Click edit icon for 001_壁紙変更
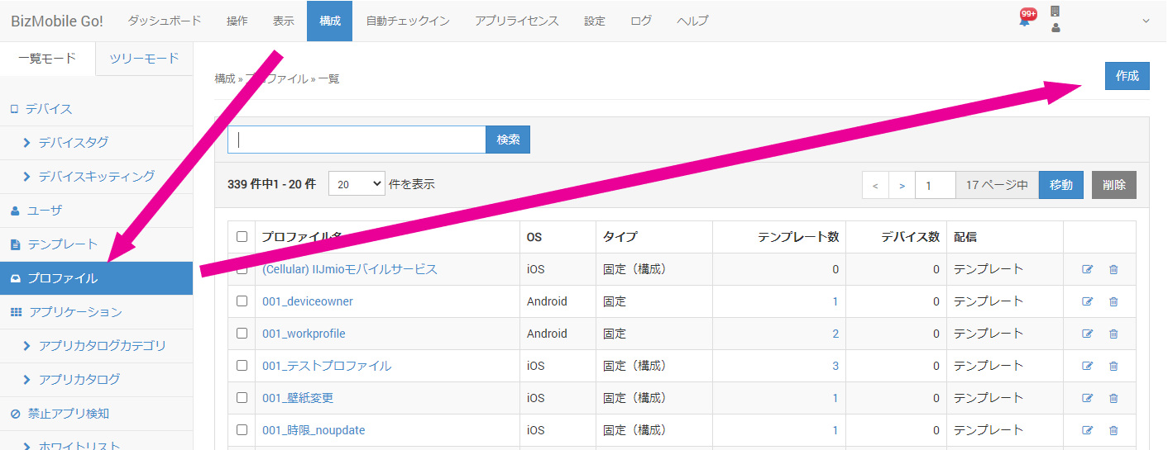The height and width of the screenshot is (450, 1168). click(x=1088, y=398)
